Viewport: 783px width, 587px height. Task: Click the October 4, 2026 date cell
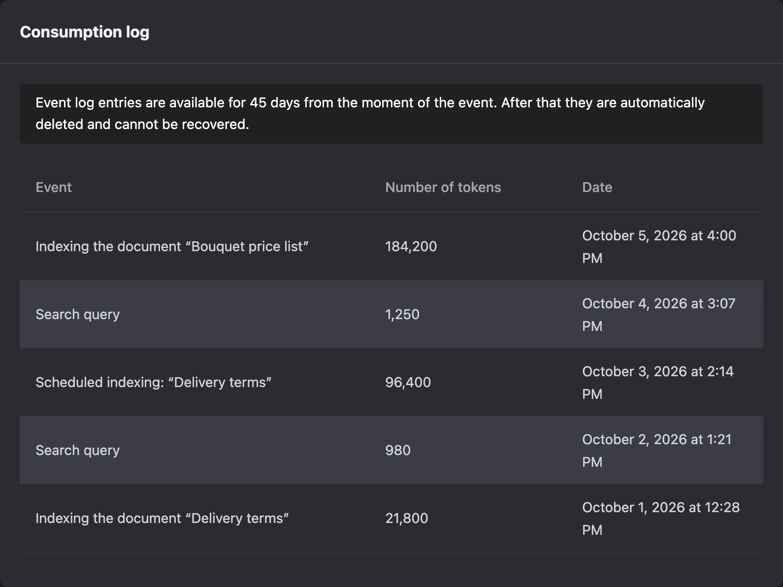click(x=658, y=315)
